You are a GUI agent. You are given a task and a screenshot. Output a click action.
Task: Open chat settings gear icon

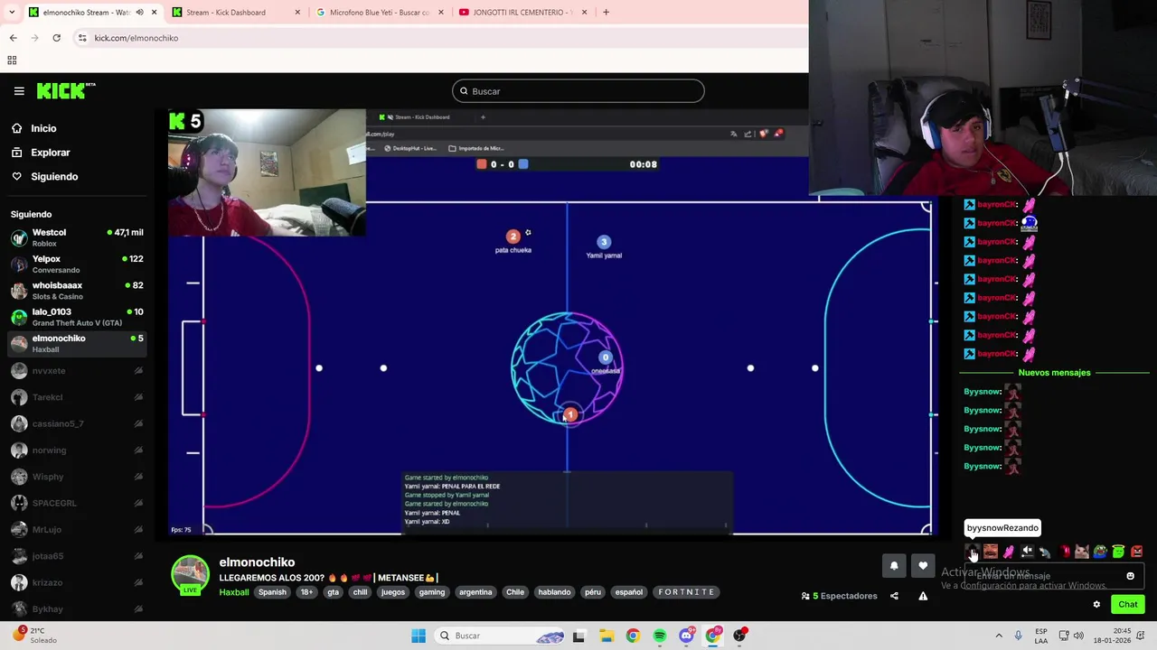1096,604
